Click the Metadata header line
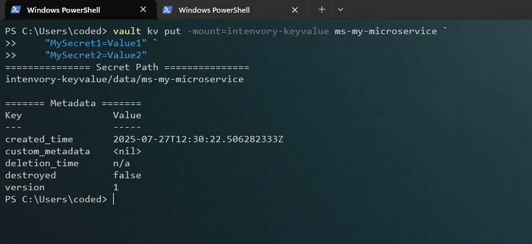The image size is (532, 244). pos(73,103)
